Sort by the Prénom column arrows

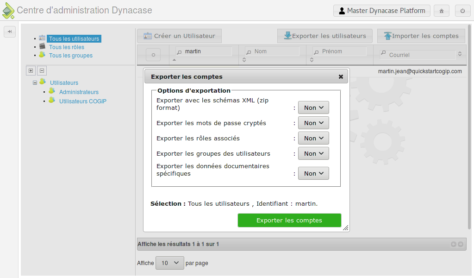[x=312, y=60]
